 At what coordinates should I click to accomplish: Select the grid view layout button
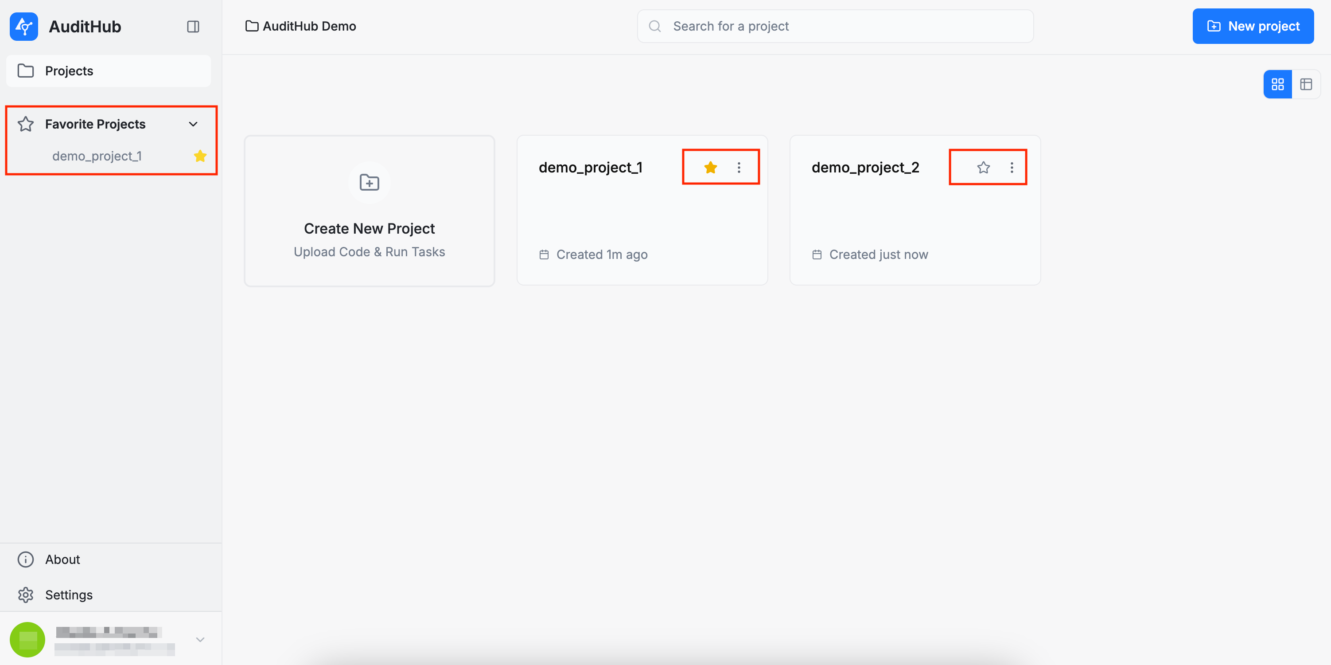pyautogui.click(x=1277, y=84)
